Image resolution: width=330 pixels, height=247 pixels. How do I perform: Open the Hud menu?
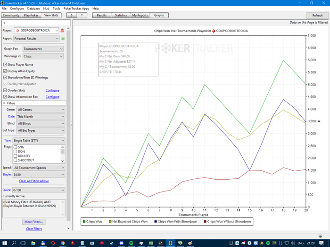46,8
